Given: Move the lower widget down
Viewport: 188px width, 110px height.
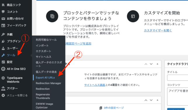Looking at the screenshot, I should pyautogui.click(x=151, y=100).
